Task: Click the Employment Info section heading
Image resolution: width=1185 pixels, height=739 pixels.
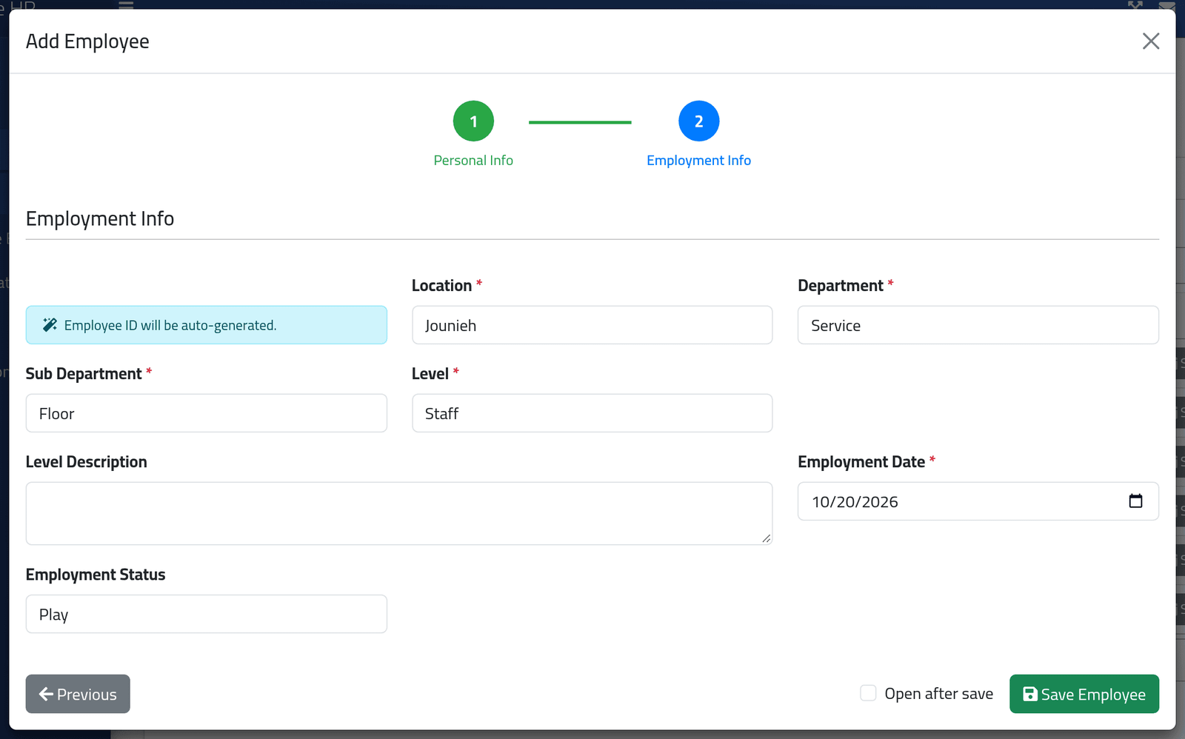Action: [100, 218]
